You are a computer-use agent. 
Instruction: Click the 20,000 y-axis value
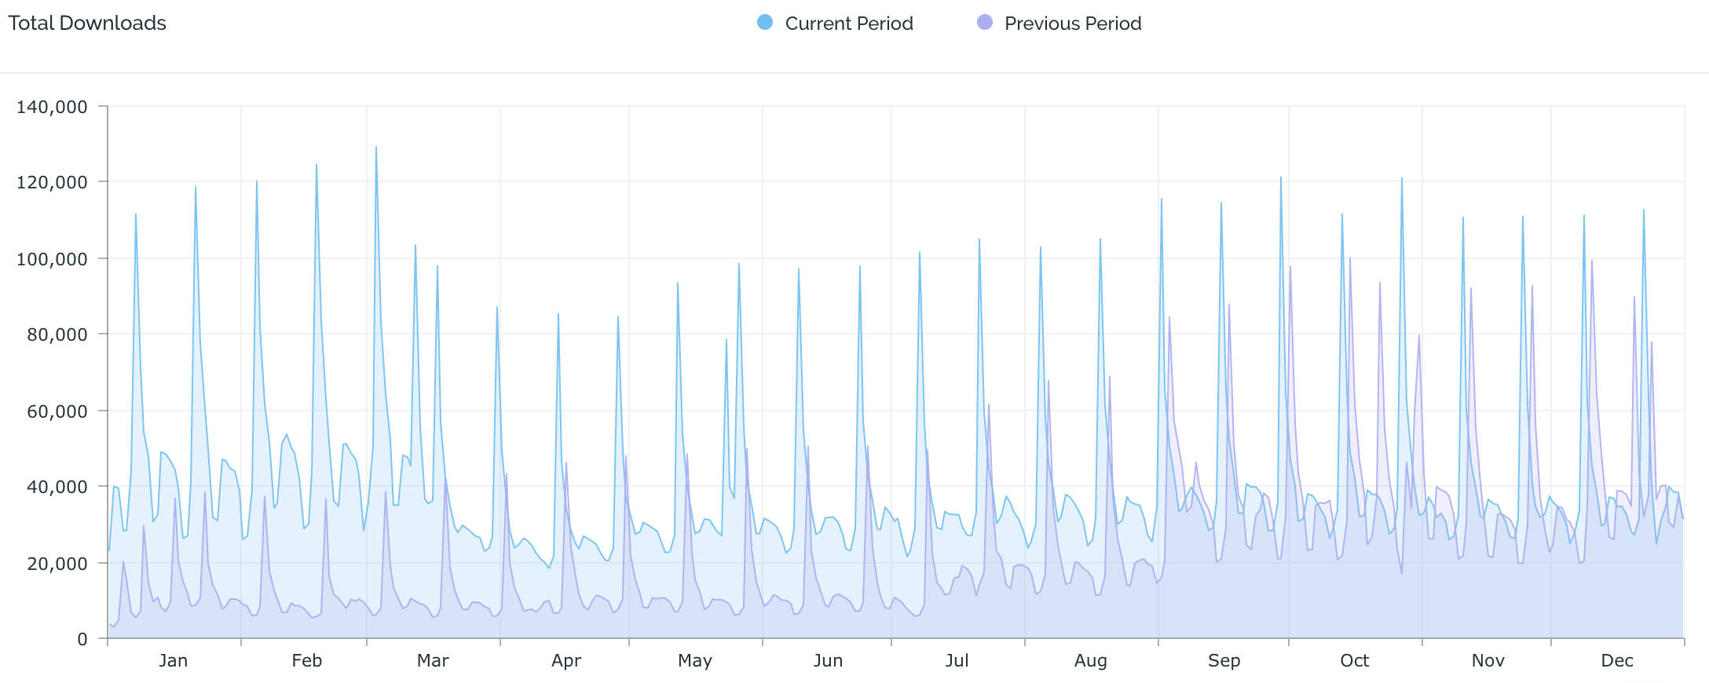point(57,564)
